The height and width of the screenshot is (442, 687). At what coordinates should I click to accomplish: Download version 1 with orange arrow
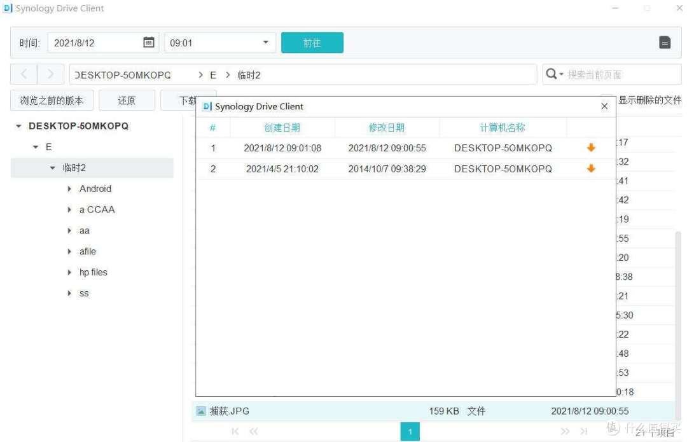point(591,148)
